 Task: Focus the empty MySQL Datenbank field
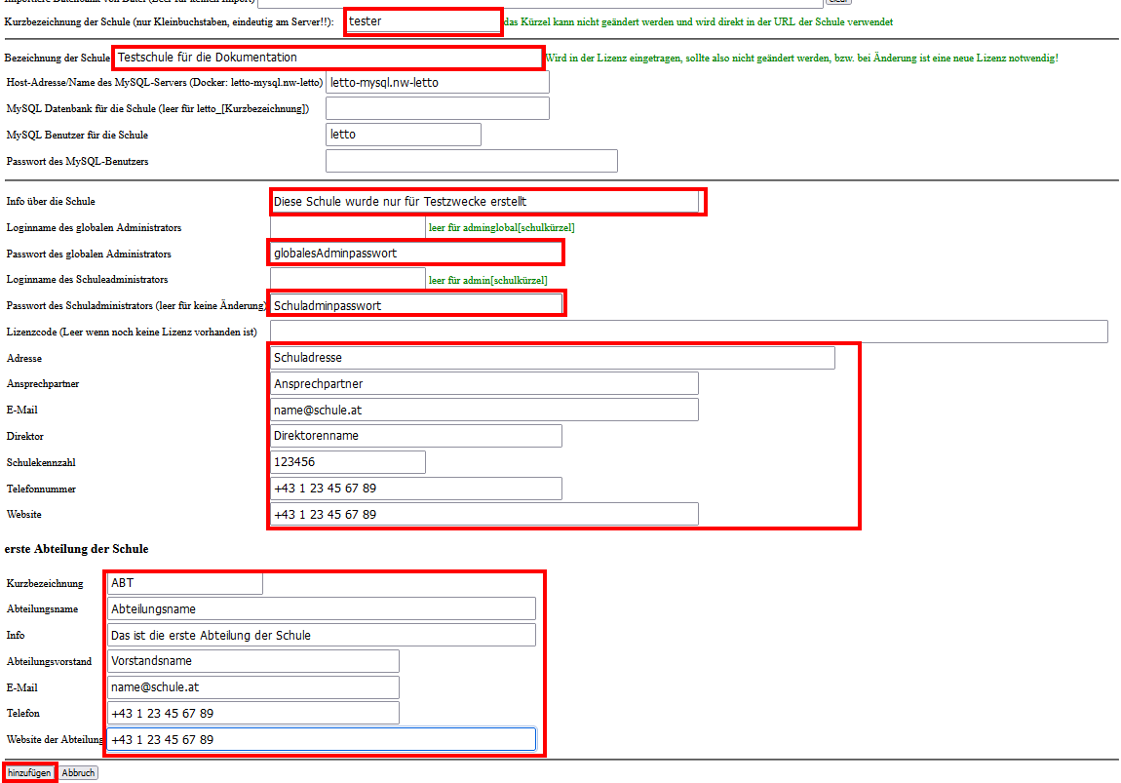[437, 108]
